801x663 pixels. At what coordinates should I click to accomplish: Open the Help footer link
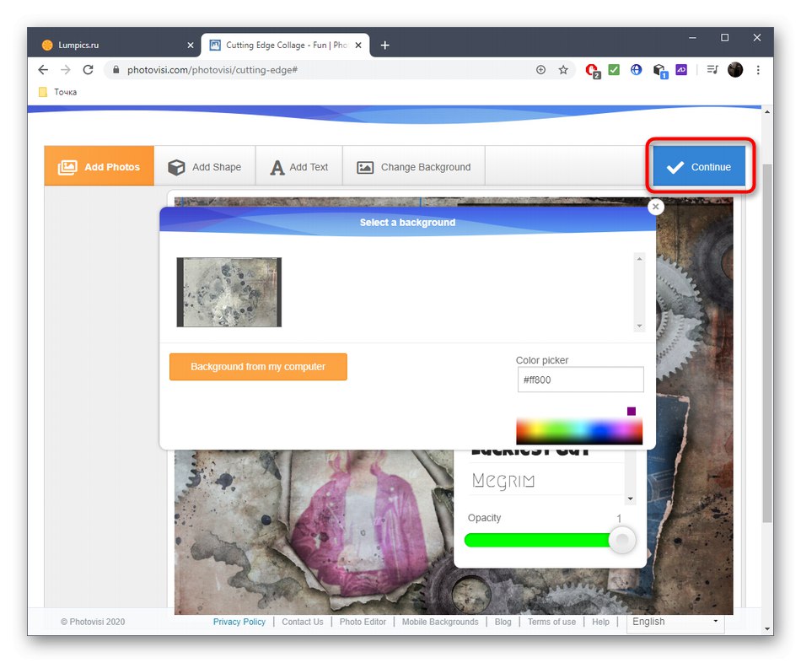tap(600, 622)
